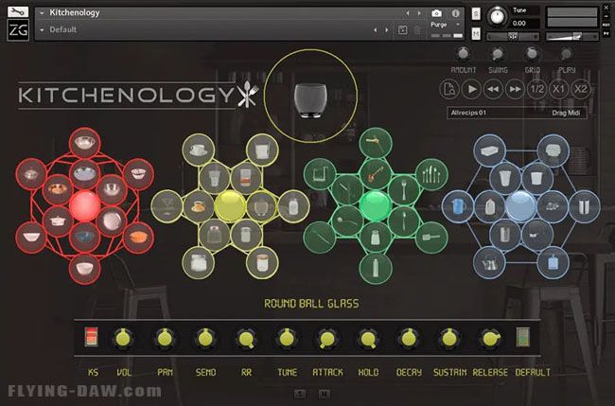Go to next instrument in header
This screenshot has width=615, height=406.
[419, 13]
